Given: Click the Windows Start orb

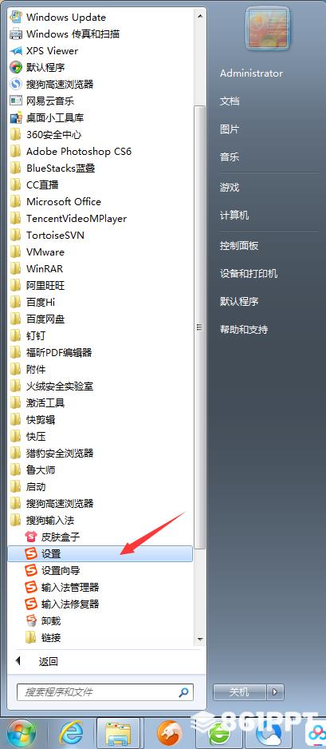Looking at the screenshot, I should pos(21,731).
